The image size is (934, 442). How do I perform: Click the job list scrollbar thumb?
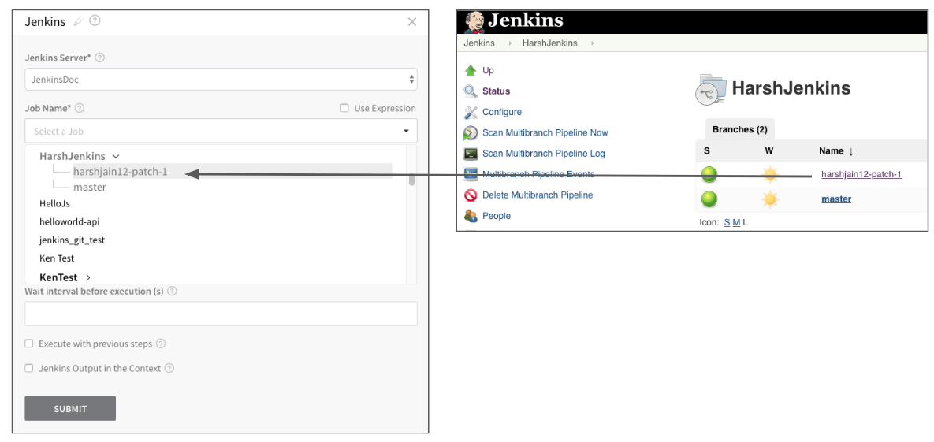(x=411, y=180)
